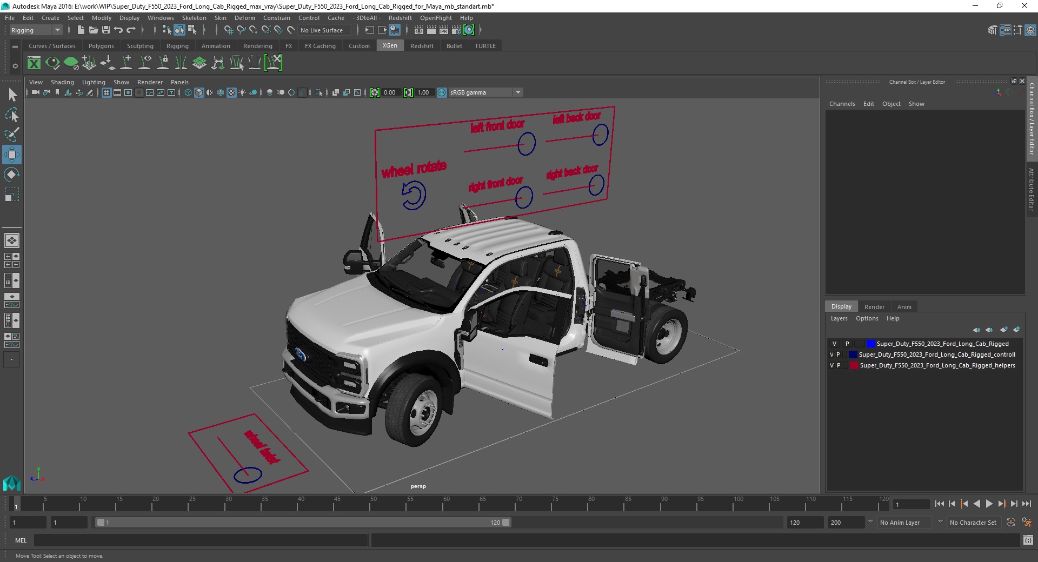Go to the start of playback range
This screenshot has height=562, width=1038.
[940, 504]
